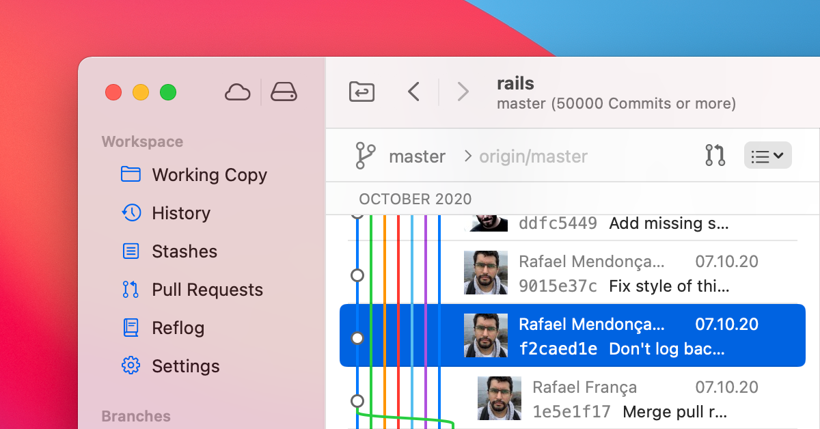This screenshot has height=429, width=820.
Task: Open Working Copy in the sidebar
Action: 208,175
